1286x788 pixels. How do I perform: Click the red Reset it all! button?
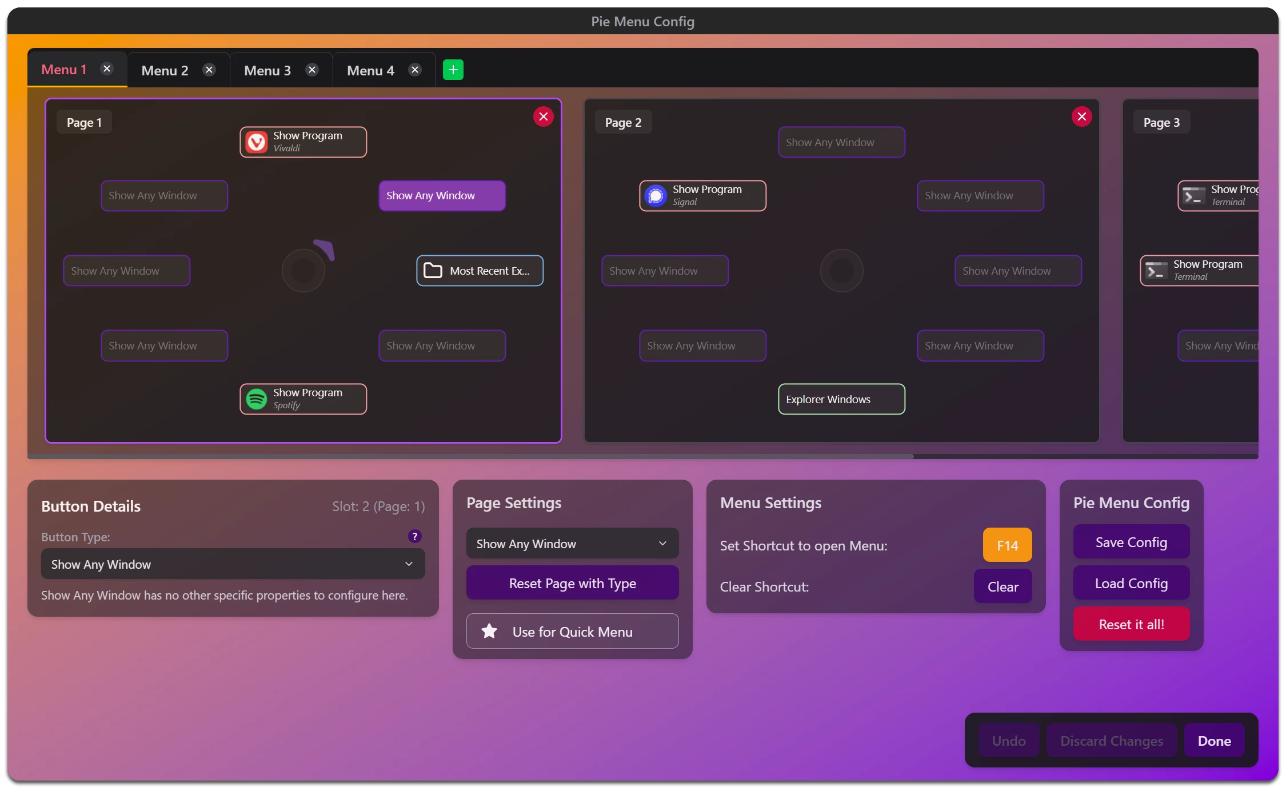(1131, 624)
